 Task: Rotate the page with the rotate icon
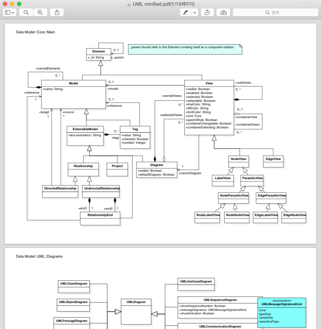[x=207, y=12]
